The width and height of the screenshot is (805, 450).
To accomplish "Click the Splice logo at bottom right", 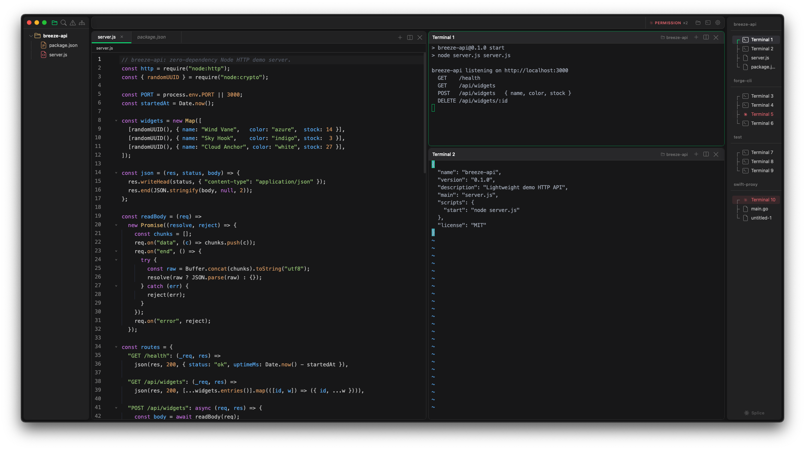I will (x=754, y=413).
